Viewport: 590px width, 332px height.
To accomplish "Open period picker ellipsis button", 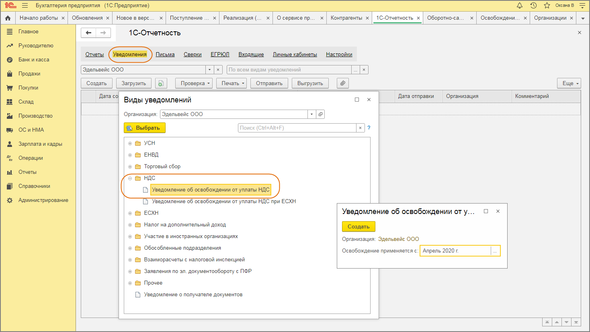I will [x=495, y=251].
